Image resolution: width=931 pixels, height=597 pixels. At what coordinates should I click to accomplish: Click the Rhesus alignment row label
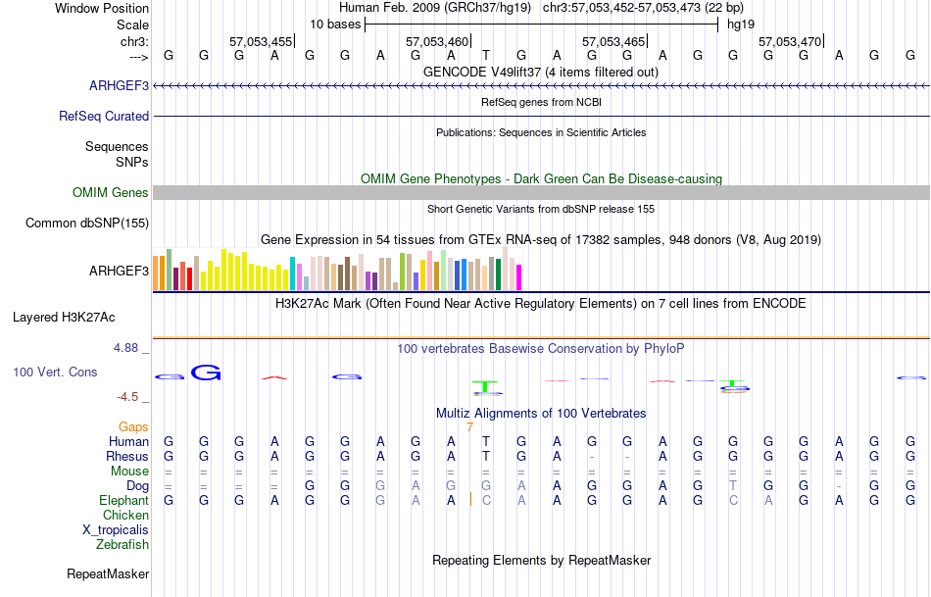click(127, 456)
